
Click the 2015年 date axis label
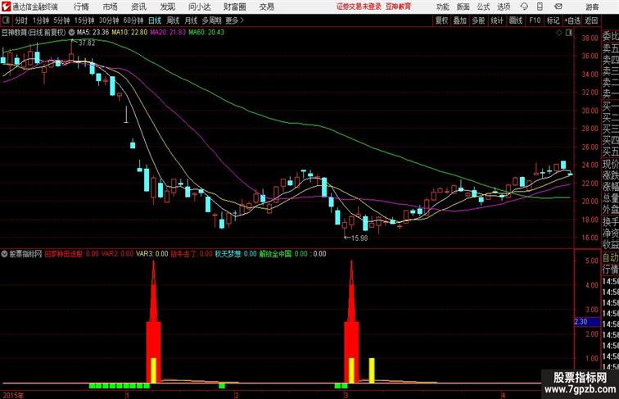[13, 395]
